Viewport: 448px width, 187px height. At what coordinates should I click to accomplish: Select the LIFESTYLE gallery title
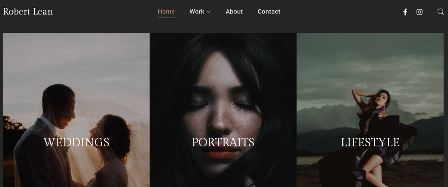tap(370, 142)
